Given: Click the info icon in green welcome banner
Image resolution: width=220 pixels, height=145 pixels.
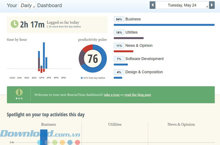Looking at the screenshot, I should coord(19,92).
